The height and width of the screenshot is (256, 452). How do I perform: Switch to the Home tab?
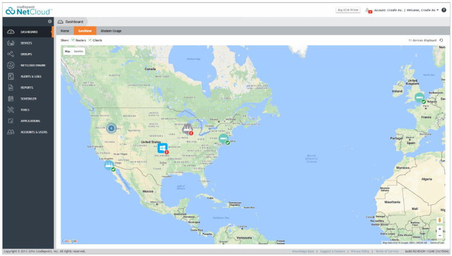65,31
